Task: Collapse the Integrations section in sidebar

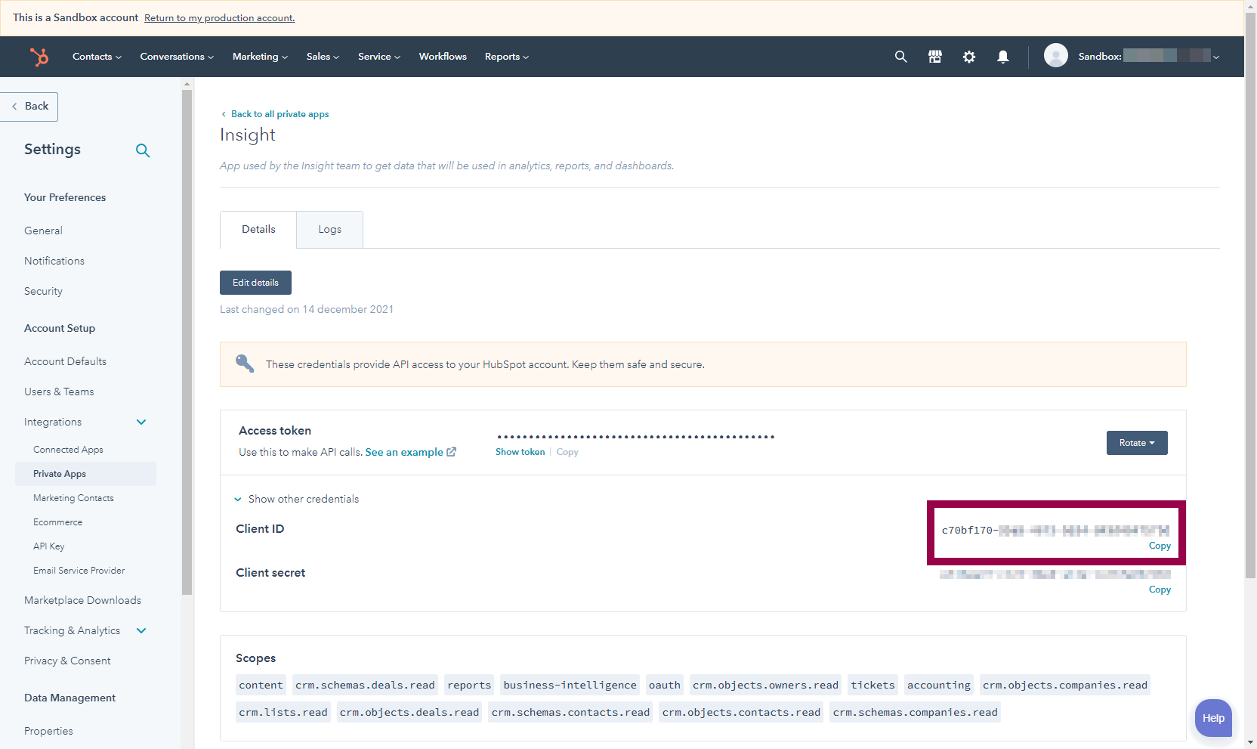Action: [141, 422]
